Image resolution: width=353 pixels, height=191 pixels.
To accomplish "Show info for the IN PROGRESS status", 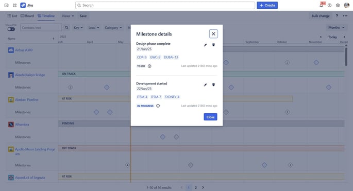I will [x=158, y=106].
